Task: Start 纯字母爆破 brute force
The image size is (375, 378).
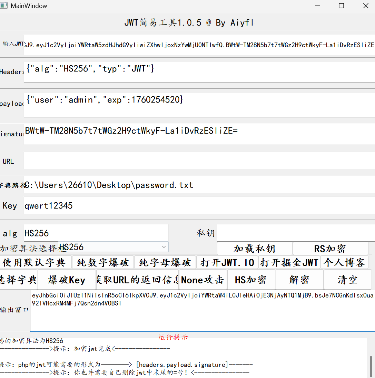Action: [165, 262]
